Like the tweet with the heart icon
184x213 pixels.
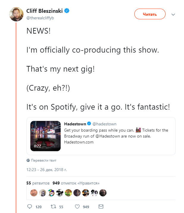77,207
